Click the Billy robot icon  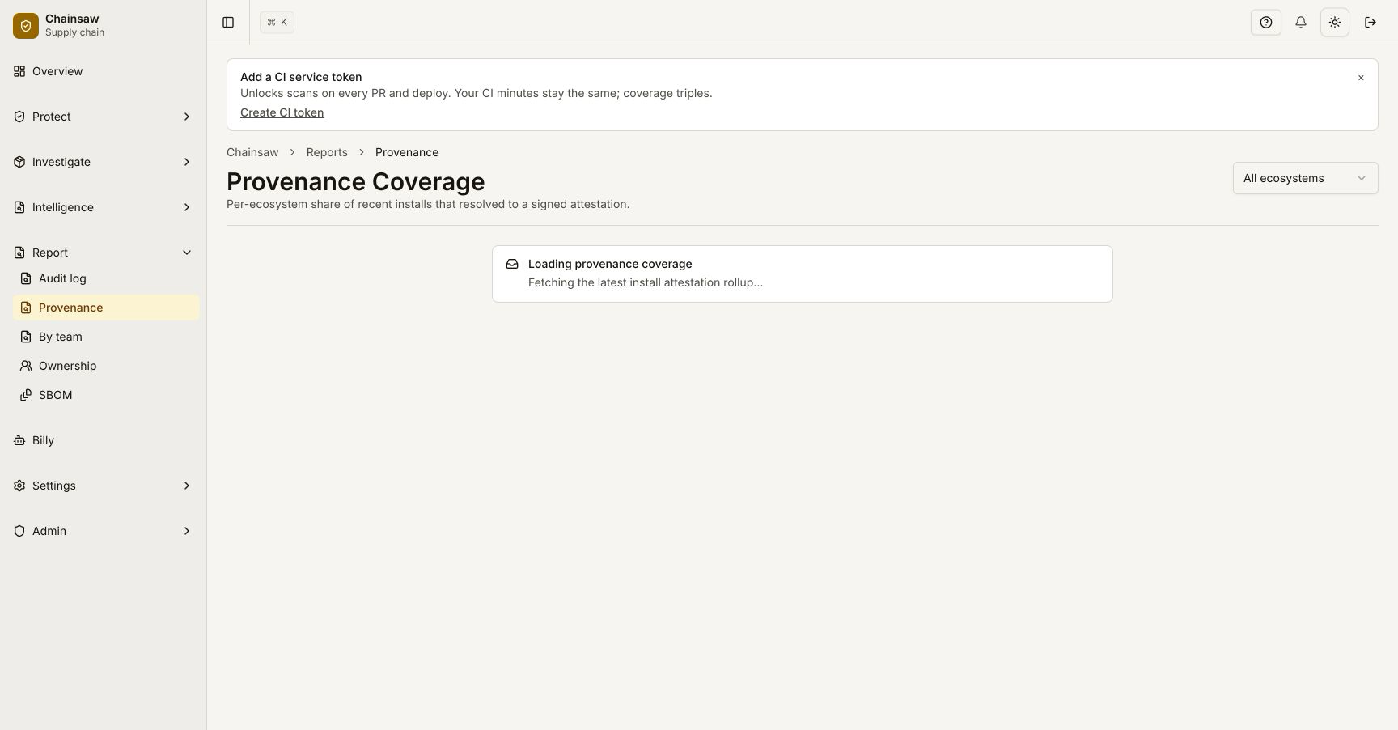(19, 440)
